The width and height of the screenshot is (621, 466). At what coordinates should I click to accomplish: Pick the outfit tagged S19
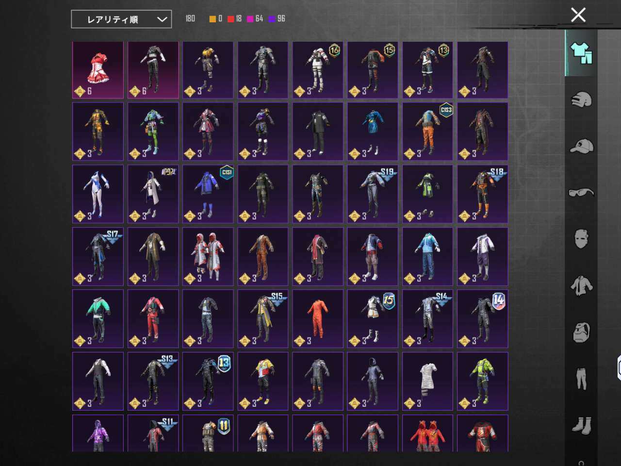373,194
